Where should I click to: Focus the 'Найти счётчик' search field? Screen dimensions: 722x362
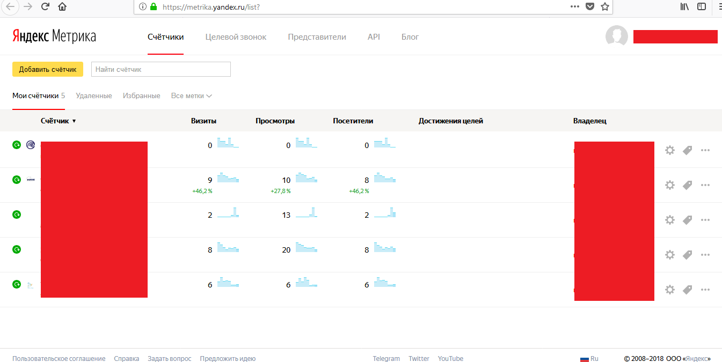click(x=161, y=69)
